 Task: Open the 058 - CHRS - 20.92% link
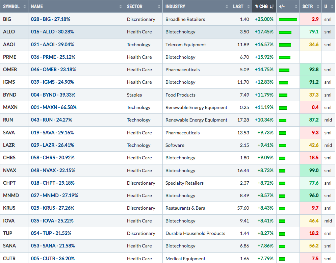point(53,158)
